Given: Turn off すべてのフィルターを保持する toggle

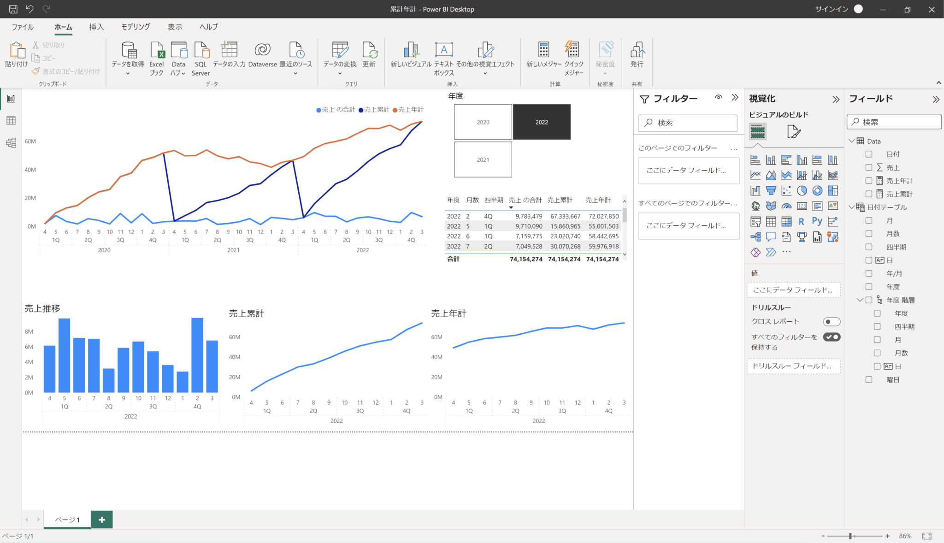Looking at the screenshot, I should tap(832, 337).
